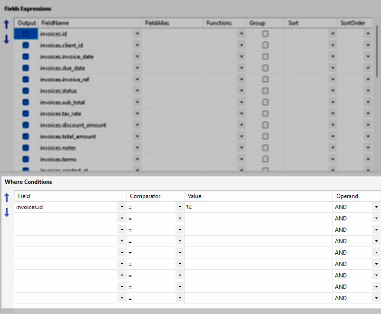Open Operand dropdown in first condition row
The width and height of the screenshot is (381, 314).
[376, 207]
